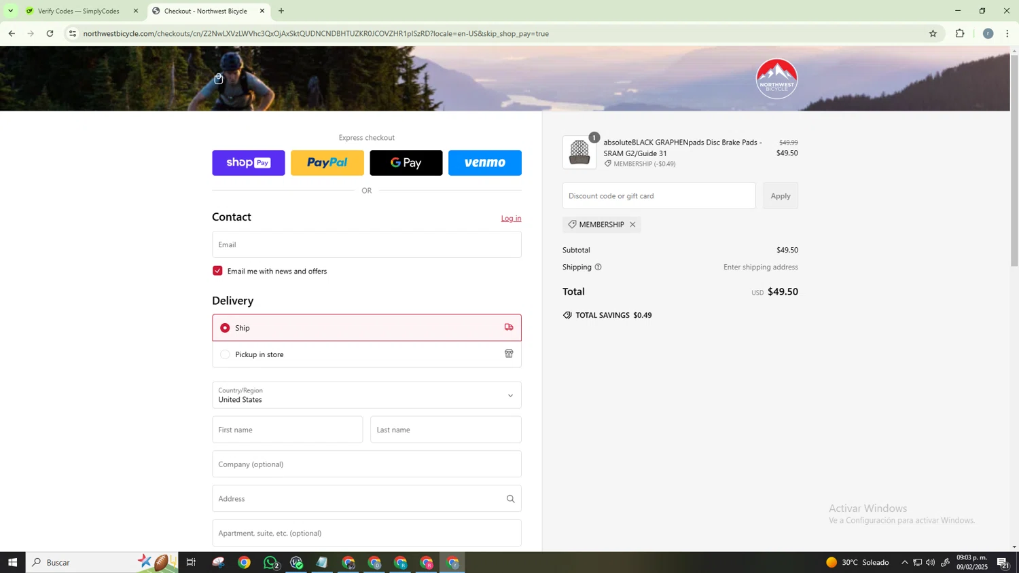Open the Country/Region dropdown
The image size is (1019, 573).
[367, 395]
